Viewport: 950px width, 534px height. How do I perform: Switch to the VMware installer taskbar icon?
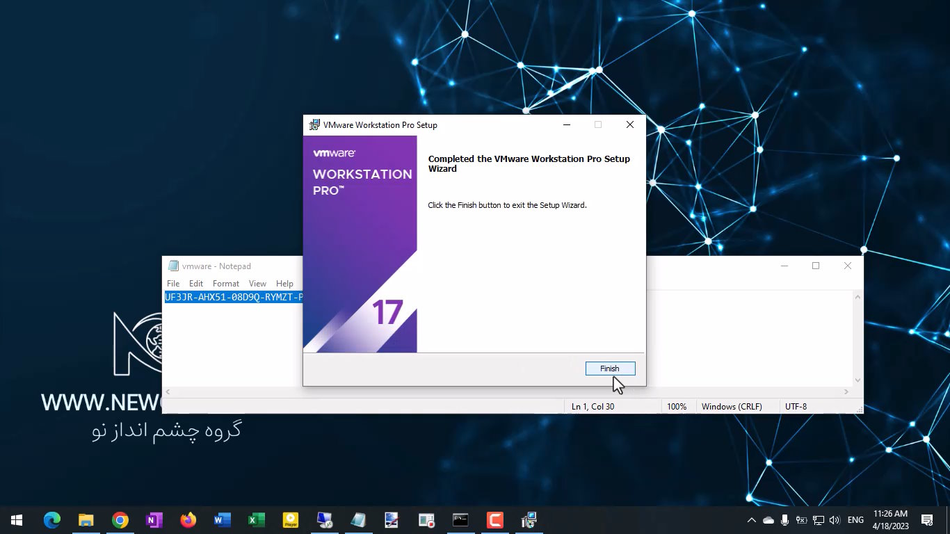pos(529,520)
